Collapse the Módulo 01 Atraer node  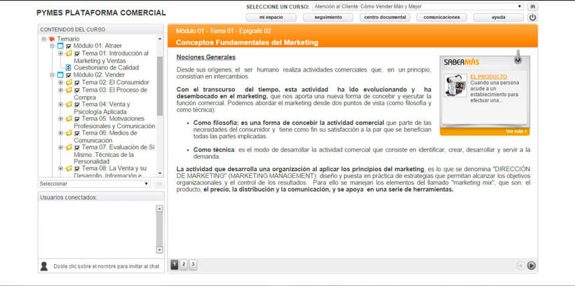[52, 46]
